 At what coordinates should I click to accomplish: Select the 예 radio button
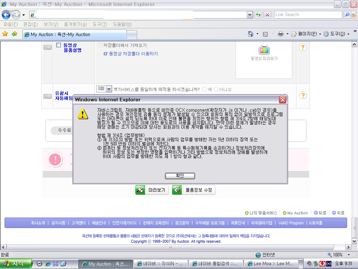(x=205, y=89)
